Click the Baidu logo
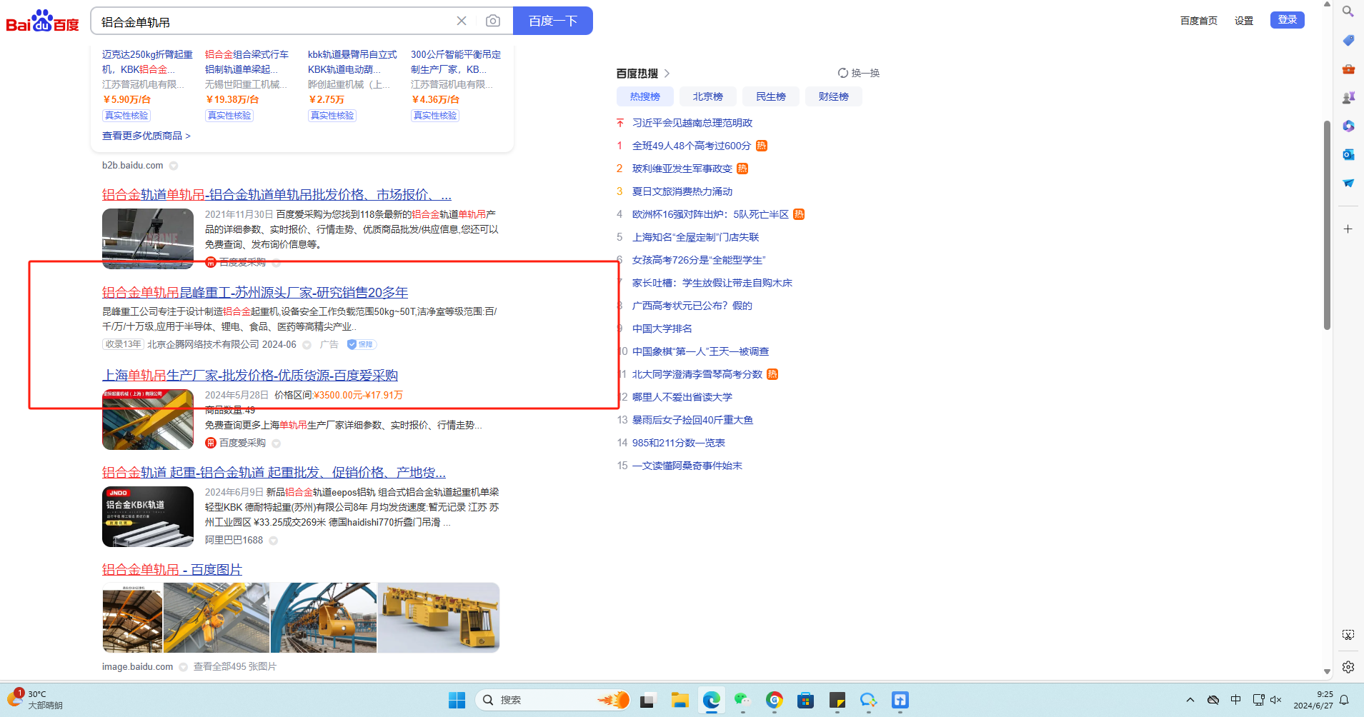1364x717 pixels. (x=42, y=21)
